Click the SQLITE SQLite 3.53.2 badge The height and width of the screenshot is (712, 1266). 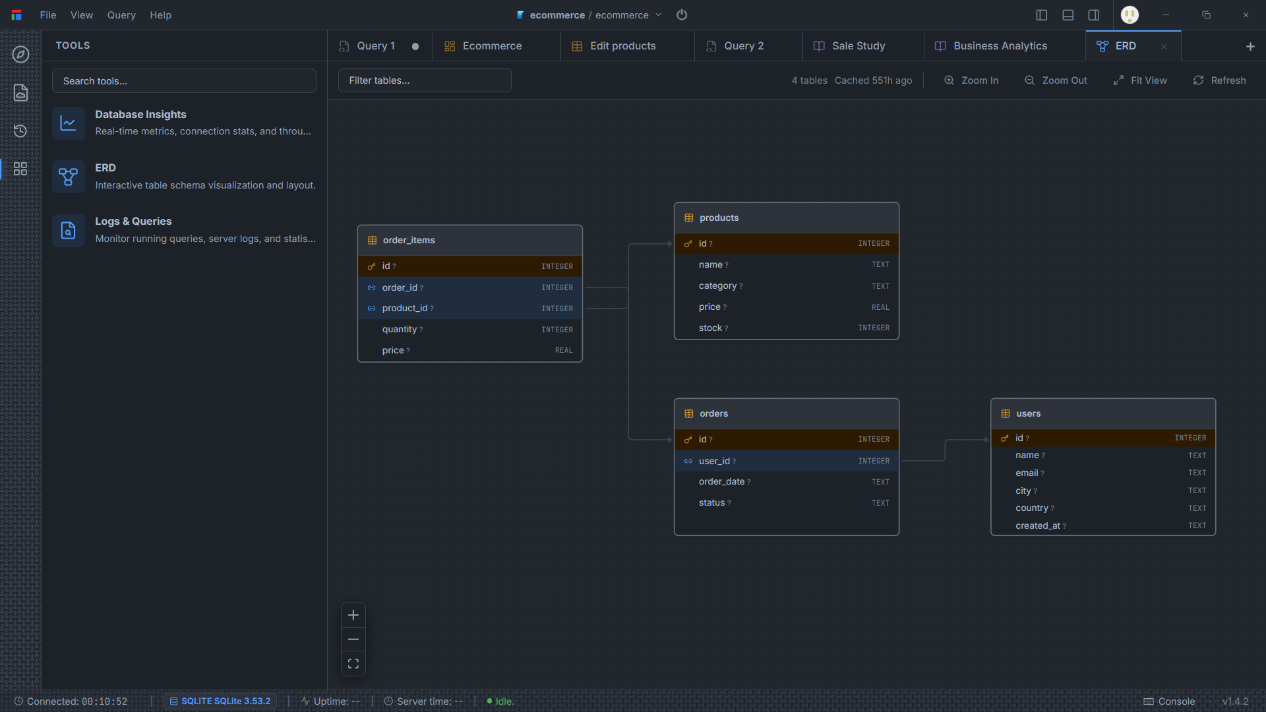click(x=220, y=701)
